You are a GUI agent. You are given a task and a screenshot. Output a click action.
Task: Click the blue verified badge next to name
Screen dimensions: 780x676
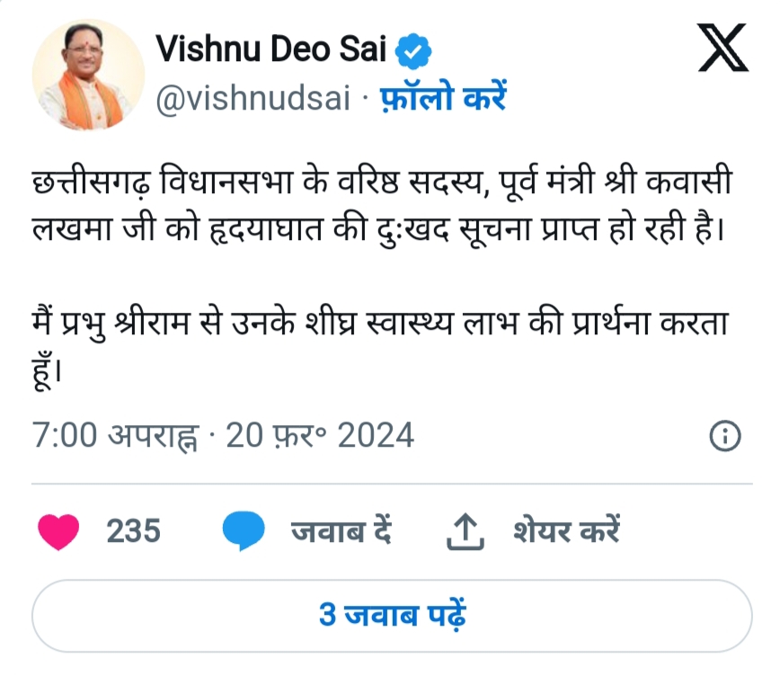click(x=413, y=49)
